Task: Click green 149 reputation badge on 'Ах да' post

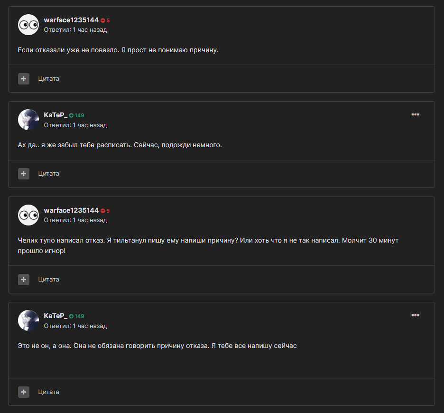Action: [x=76, y=115]
